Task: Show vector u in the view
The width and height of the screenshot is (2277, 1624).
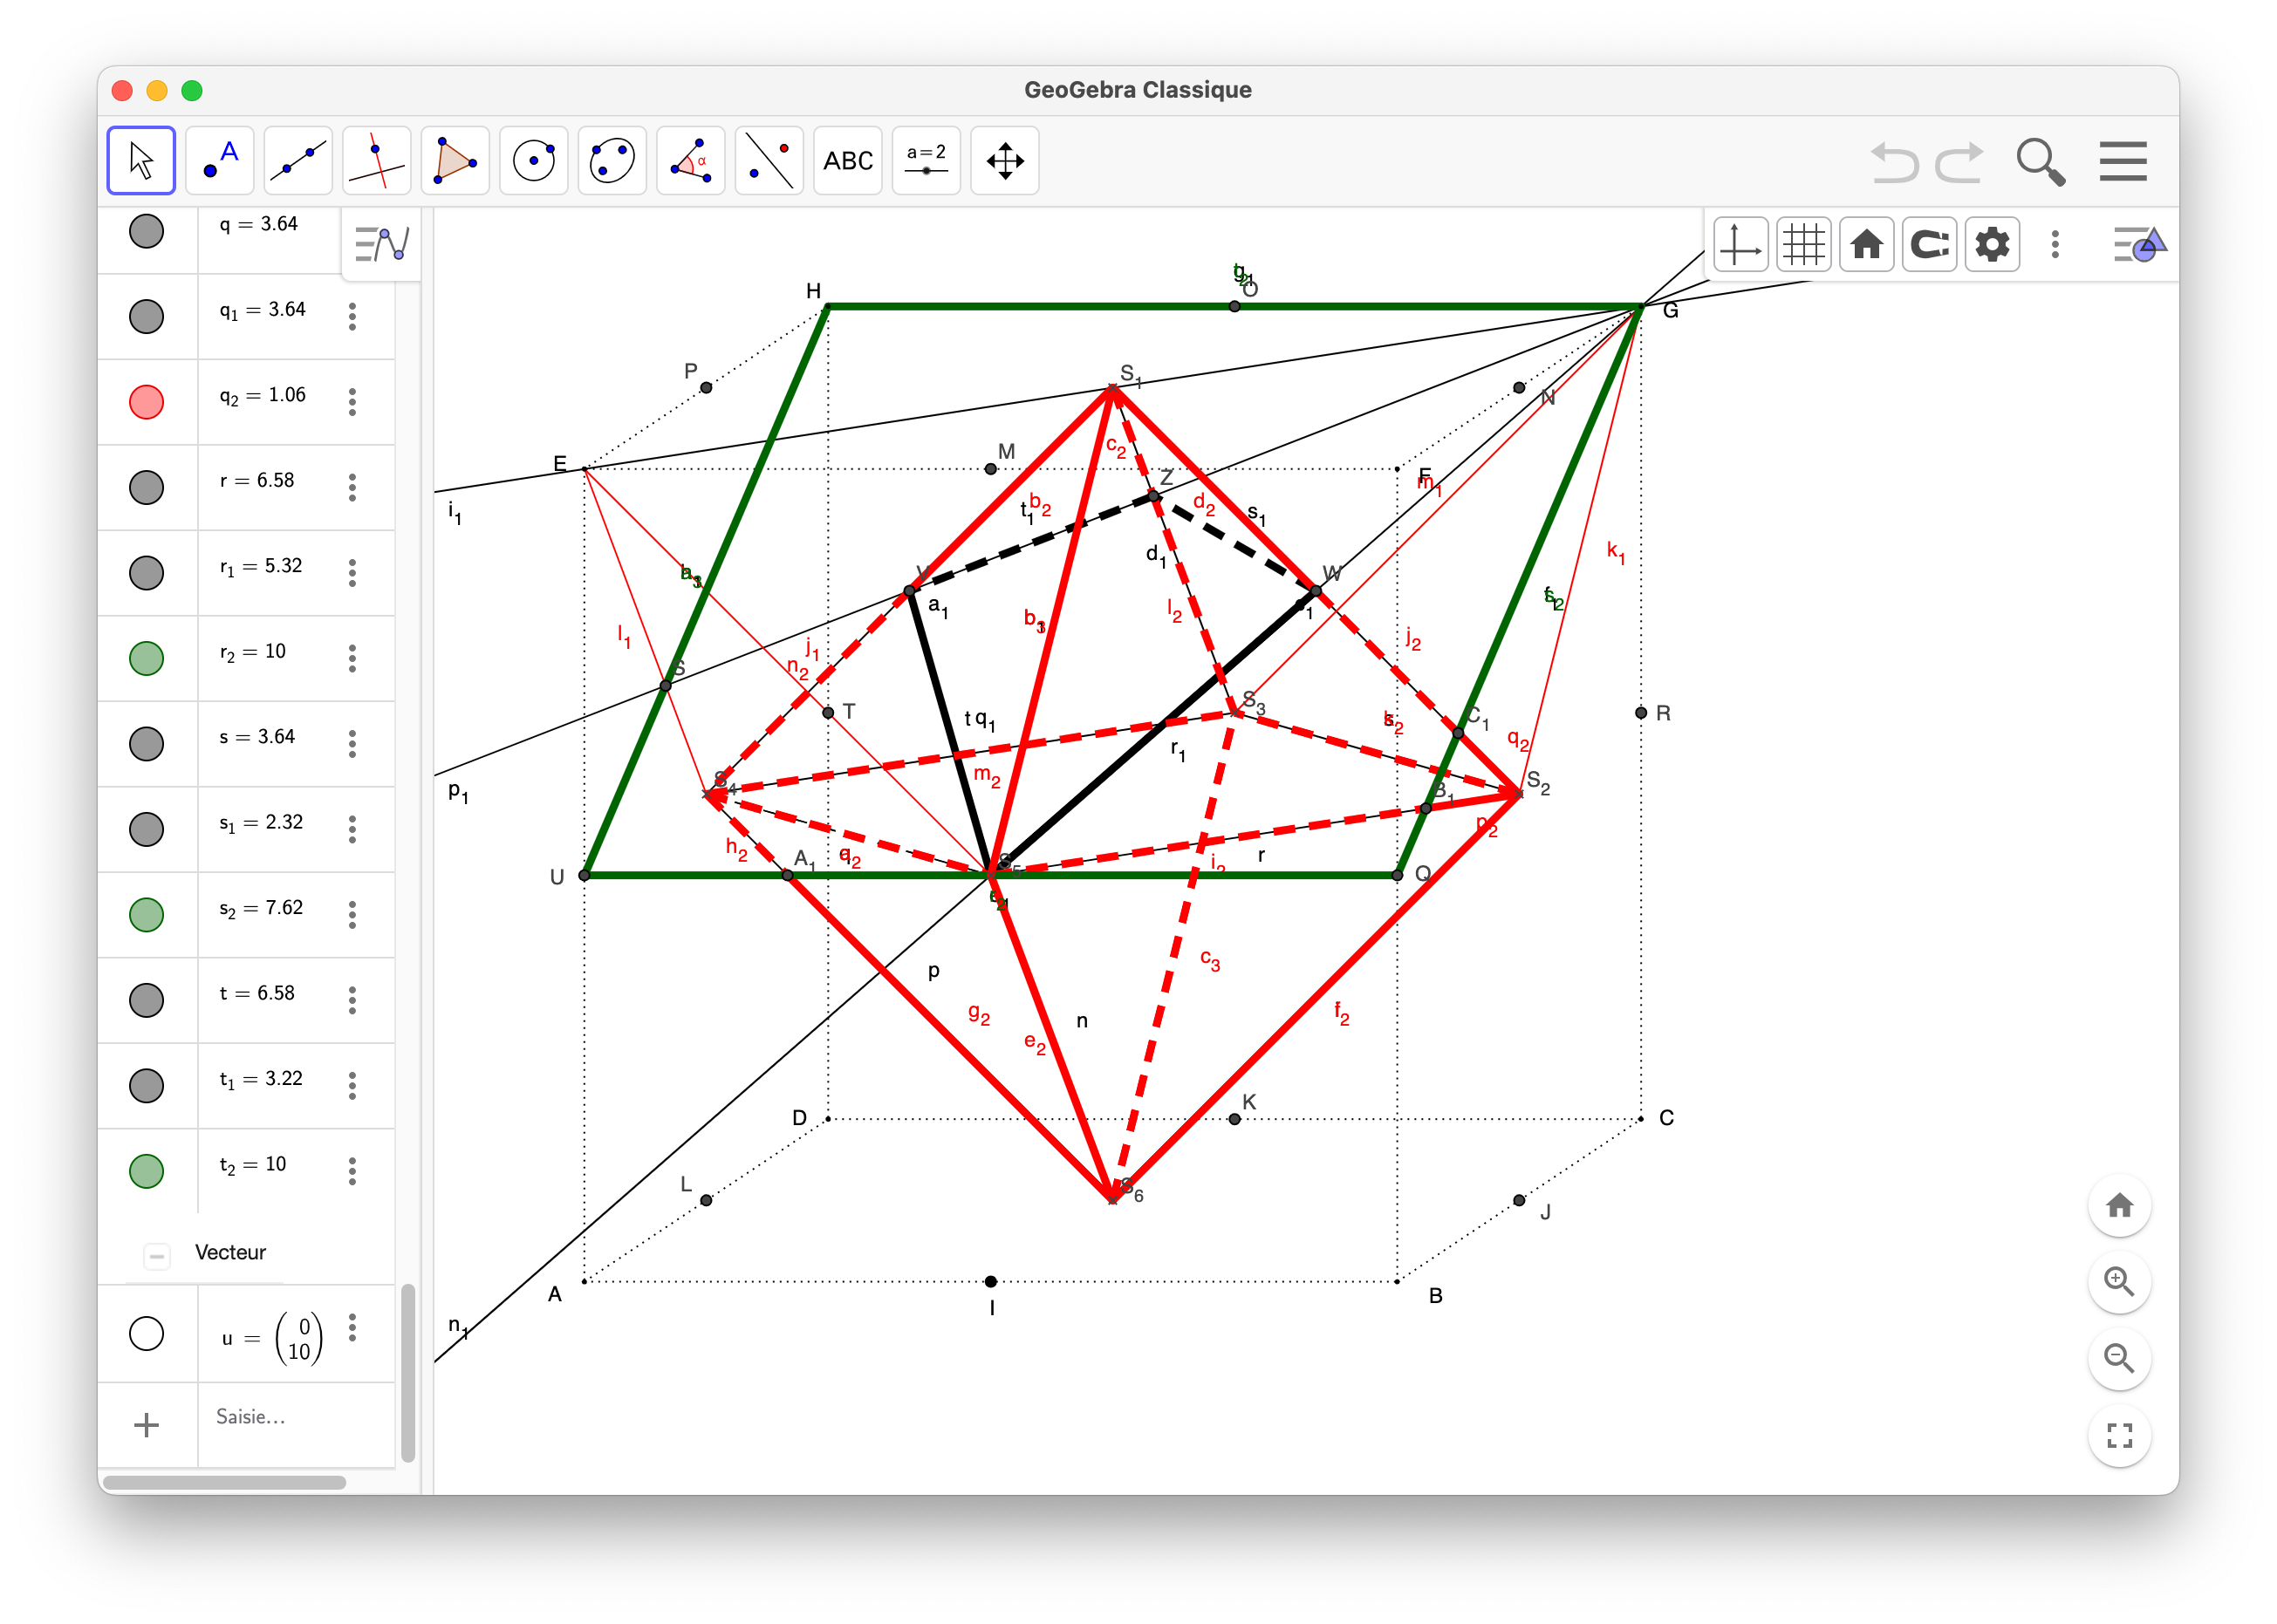Action: click(x=147, y=1333)
